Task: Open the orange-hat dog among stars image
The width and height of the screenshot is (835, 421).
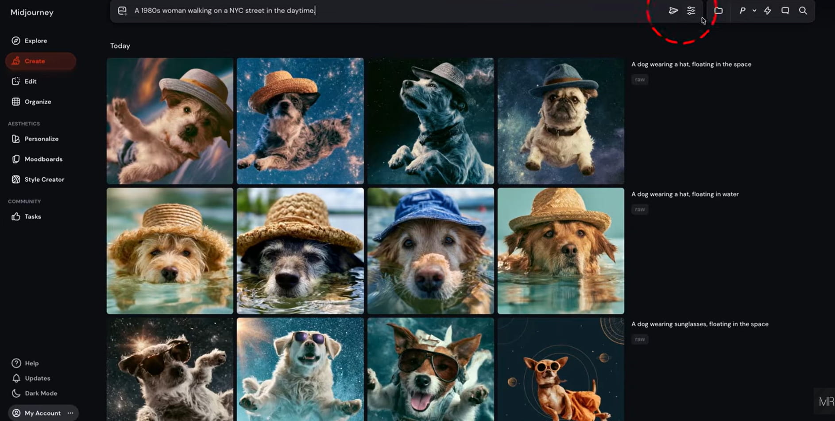Action: pyautogui.click(x=300, y=121)
